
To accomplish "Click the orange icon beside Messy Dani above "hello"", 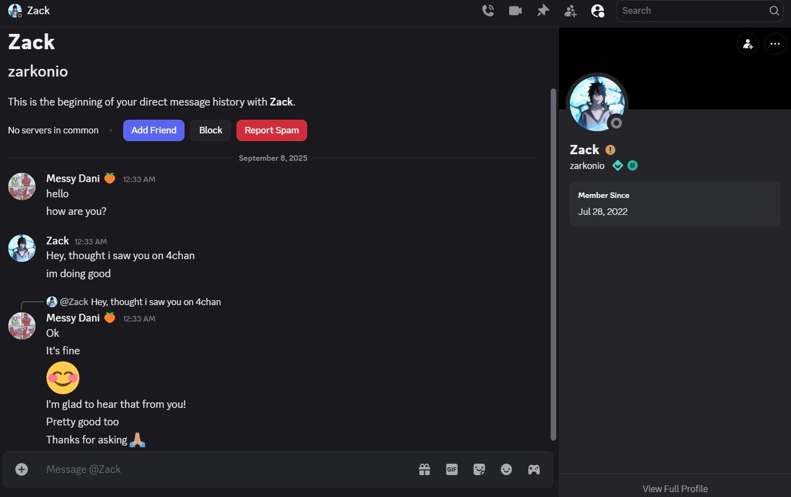I will click(110, 178).
